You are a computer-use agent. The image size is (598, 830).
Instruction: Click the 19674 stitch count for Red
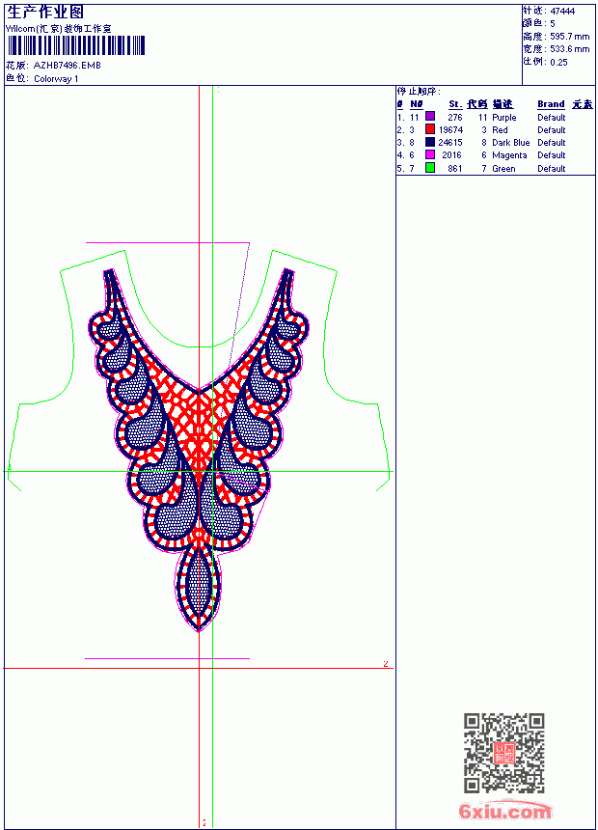450,129
